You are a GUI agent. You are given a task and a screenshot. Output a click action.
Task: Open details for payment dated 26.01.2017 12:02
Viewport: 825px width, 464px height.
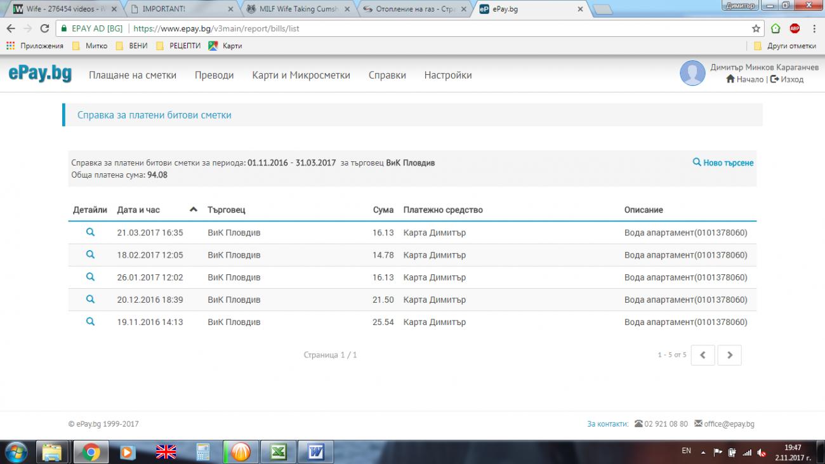[x=90, y=277]
